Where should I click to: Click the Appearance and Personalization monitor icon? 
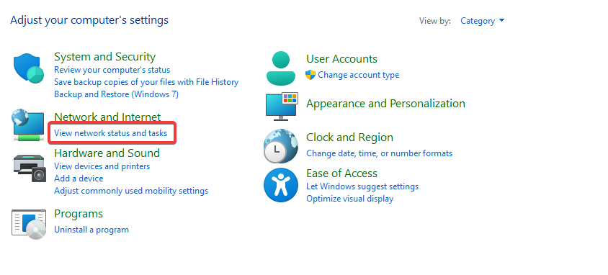coord(282,107)
